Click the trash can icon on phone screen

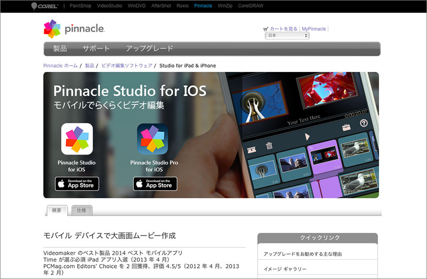tap(269, 146)
